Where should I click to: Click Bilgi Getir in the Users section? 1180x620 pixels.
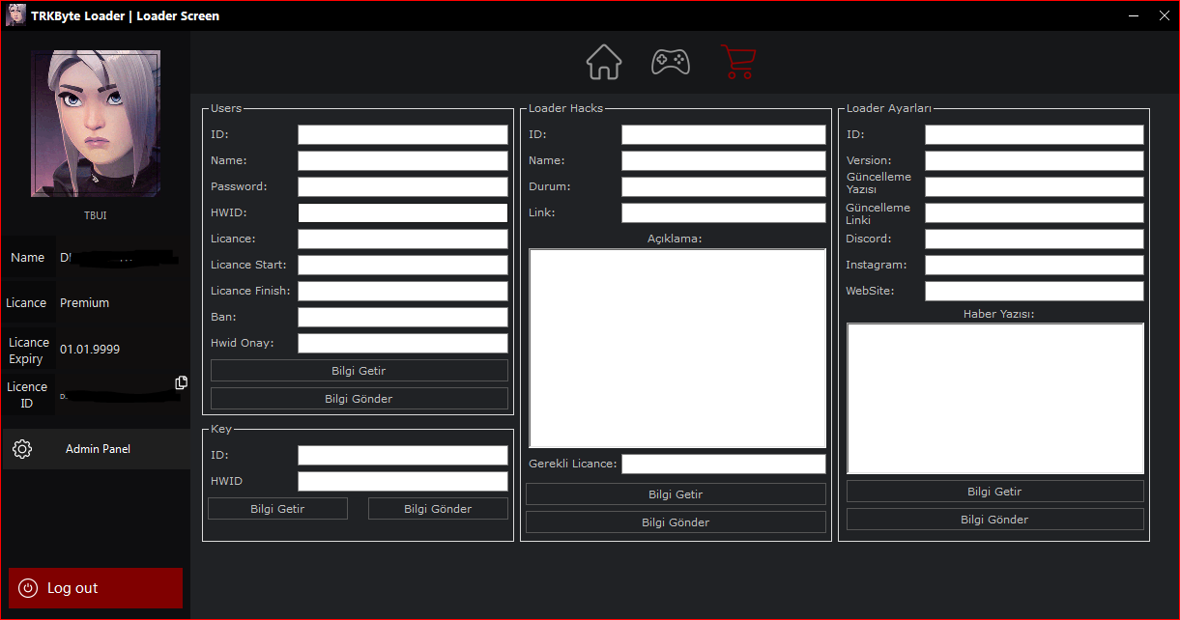[x=359, y=371]
